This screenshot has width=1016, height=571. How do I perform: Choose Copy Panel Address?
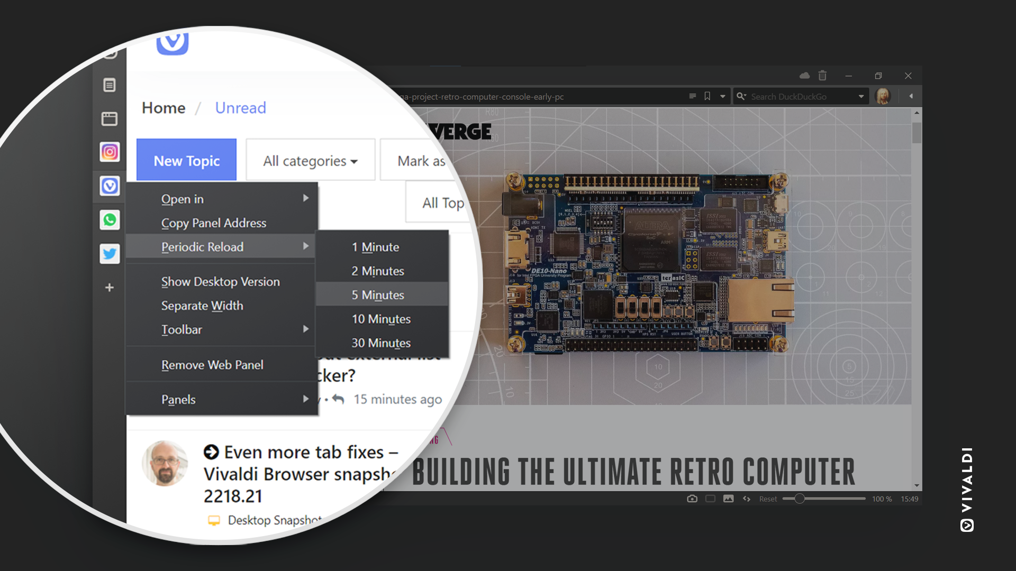pos(222,223)
